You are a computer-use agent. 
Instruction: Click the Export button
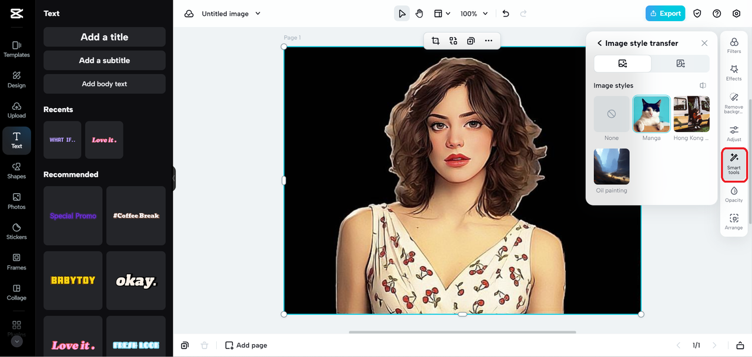(665, 13)
